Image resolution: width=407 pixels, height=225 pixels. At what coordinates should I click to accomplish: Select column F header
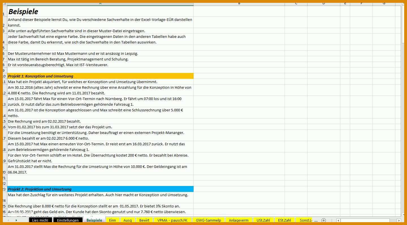point(361,4)
